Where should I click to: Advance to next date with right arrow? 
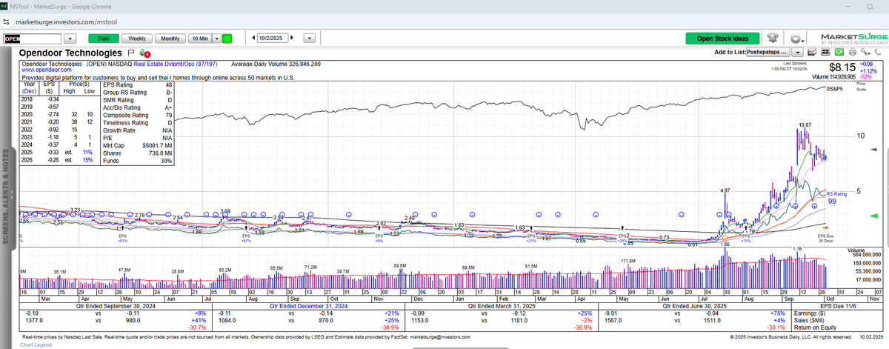click(293, 38)
